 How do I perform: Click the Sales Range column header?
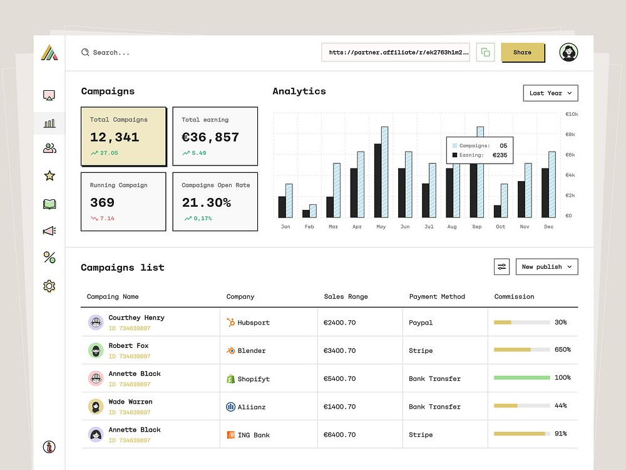pos(346,296)
